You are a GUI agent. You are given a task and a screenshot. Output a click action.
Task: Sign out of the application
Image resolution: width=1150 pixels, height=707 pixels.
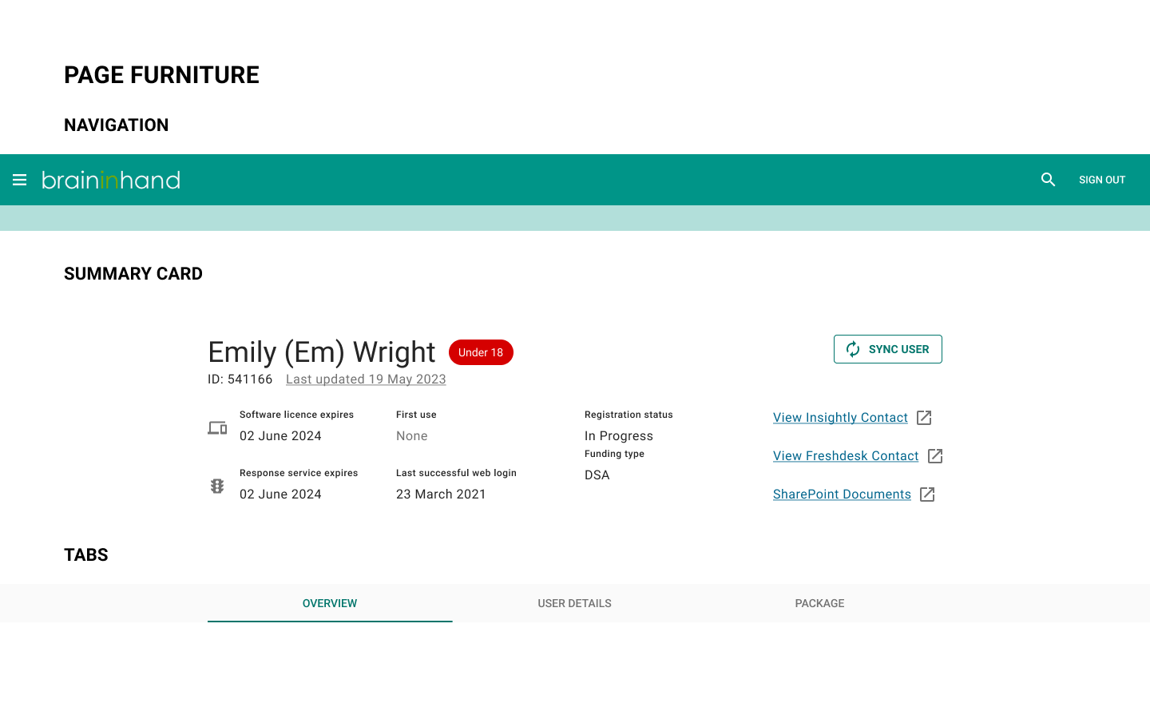pos(1102,180)
